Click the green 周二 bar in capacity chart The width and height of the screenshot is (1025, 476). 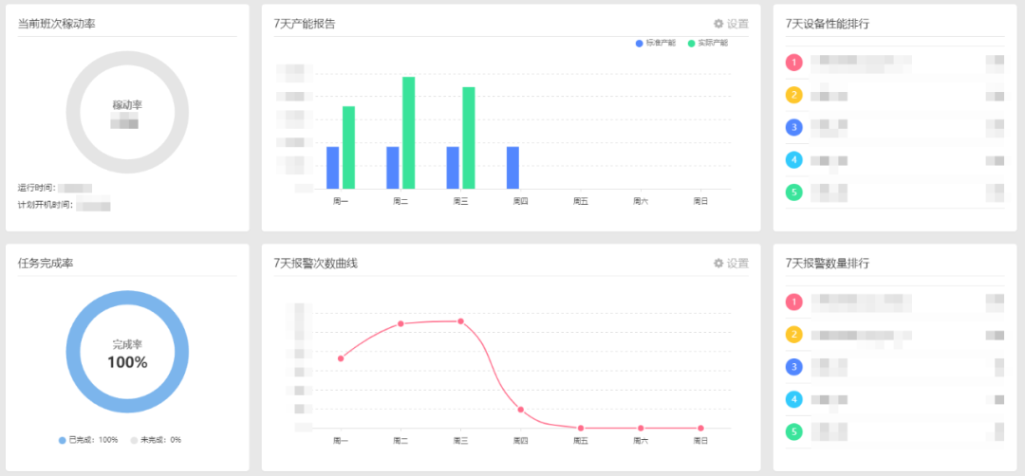click(x=408, y=133)
